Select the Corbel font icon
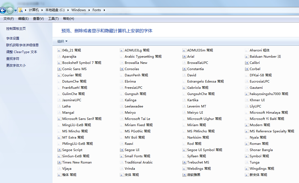The width and height of the screenshot is (299, 183). click(247, 69)
